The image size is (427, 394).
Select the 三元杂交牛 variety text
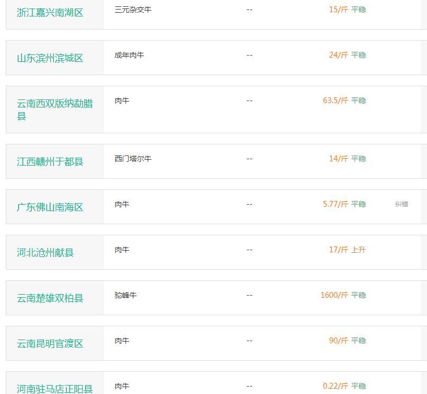pos(133,10)
